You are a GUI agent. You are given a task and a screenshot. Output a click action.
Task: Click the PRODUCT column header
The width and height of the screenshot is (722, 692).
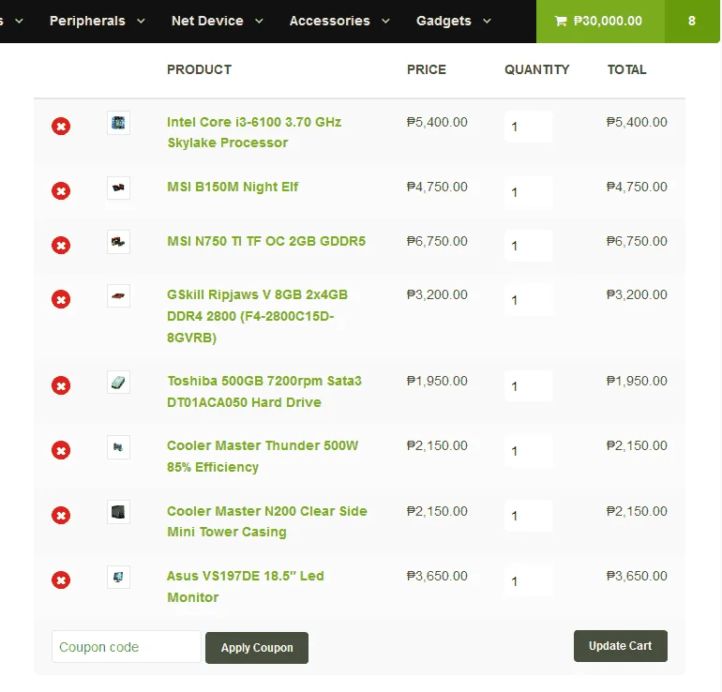(199, 69)
